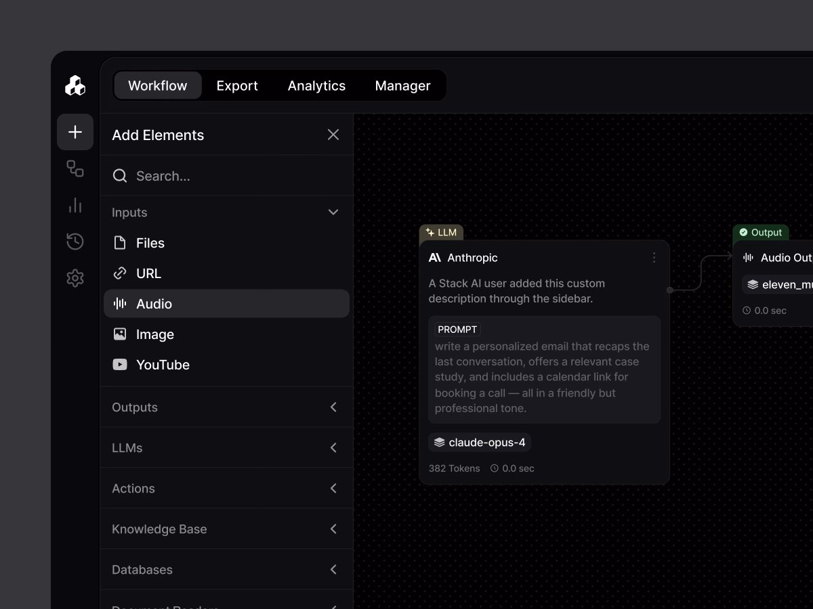Switch to the Analytics tab

click(x=316, y=86)
